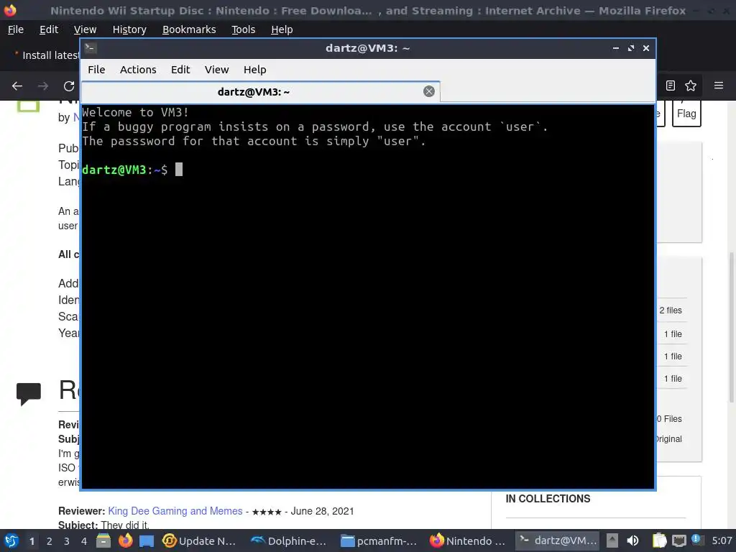Click the reviews speech bubble icon
736x552 pixels.
[29, 394]
